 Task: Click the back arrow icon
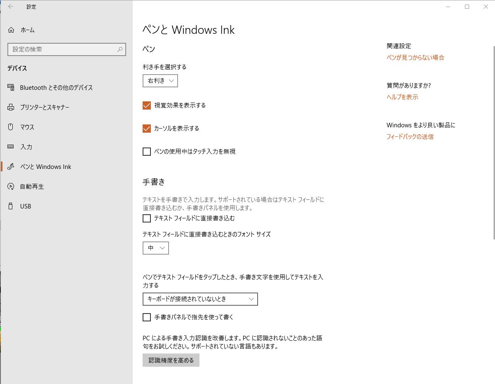(x=11, y=7)
